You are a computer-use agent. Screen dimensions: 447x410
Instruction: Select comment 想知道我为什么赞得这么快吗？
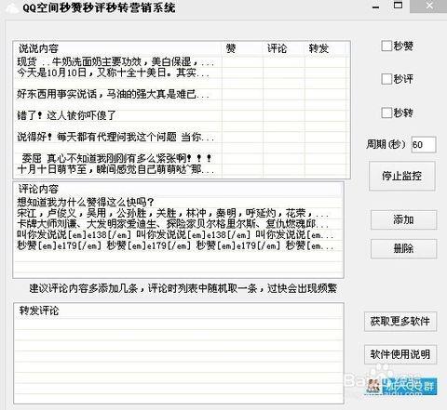click(x=179, y=203)
